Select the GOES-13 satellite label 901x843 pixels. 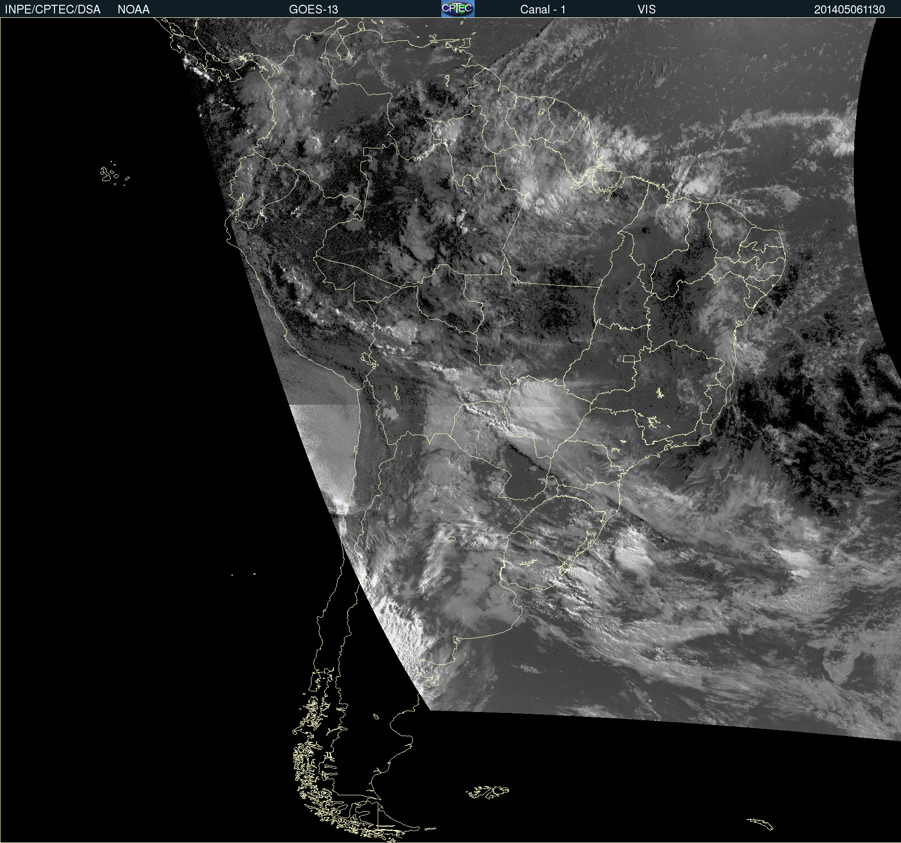pos(313,10)
